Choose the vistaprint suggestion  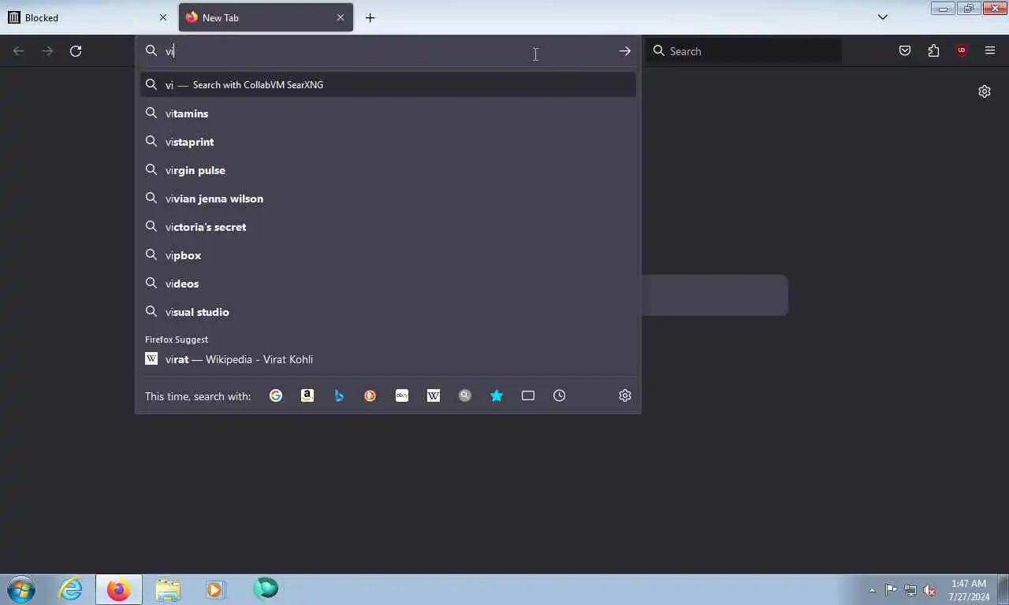pos(388,142)
